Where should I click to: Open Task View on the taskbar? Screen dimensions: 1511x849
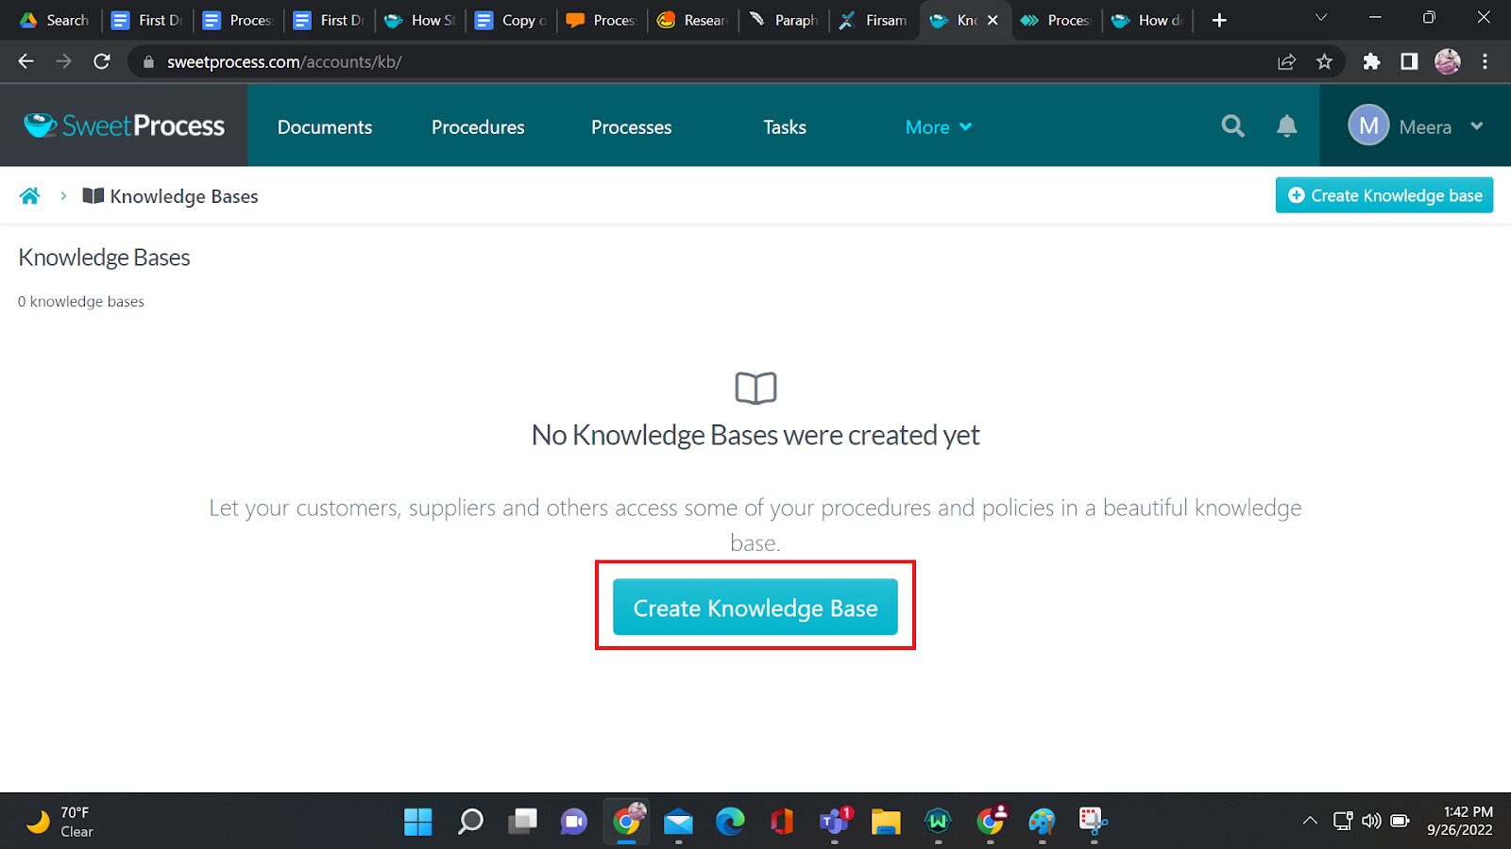522,822
